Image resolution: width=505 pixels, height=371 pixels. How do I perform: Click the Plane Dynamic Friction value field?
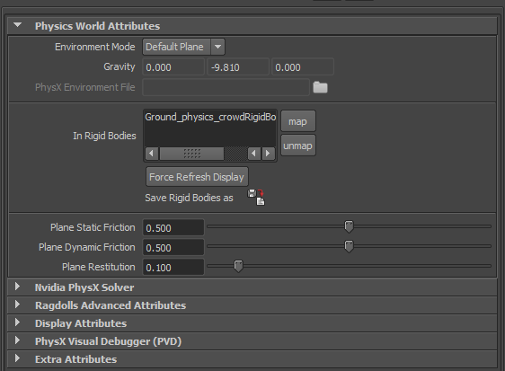click(173, 247)
